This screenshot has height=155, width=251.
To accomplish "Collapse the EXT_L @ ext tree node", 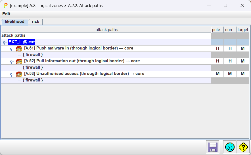I will [4, 43].
